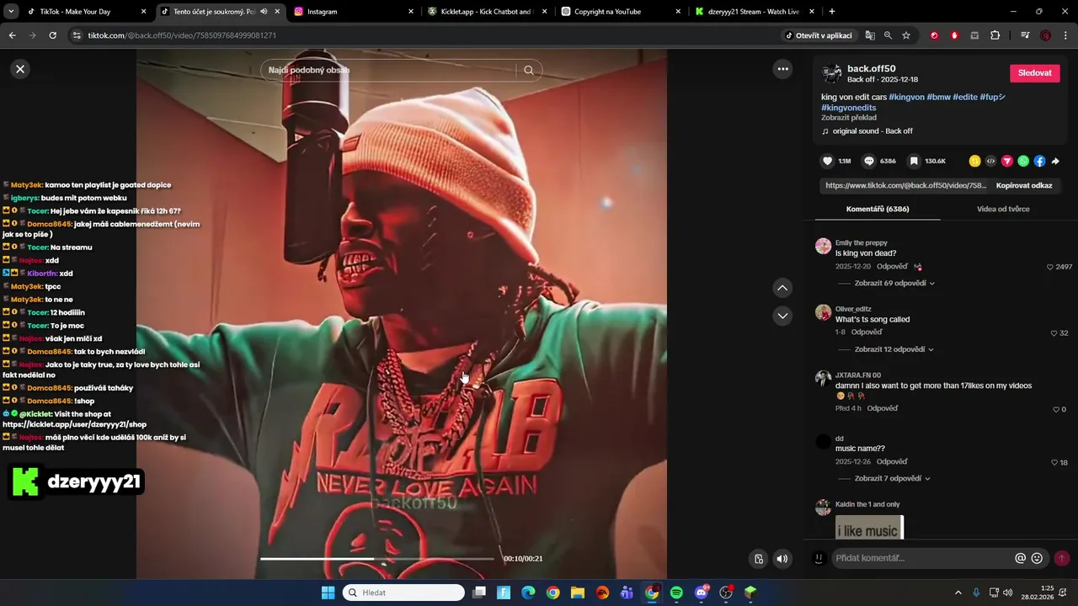Repost the video with yellow repost icon

tap(974, 161)
